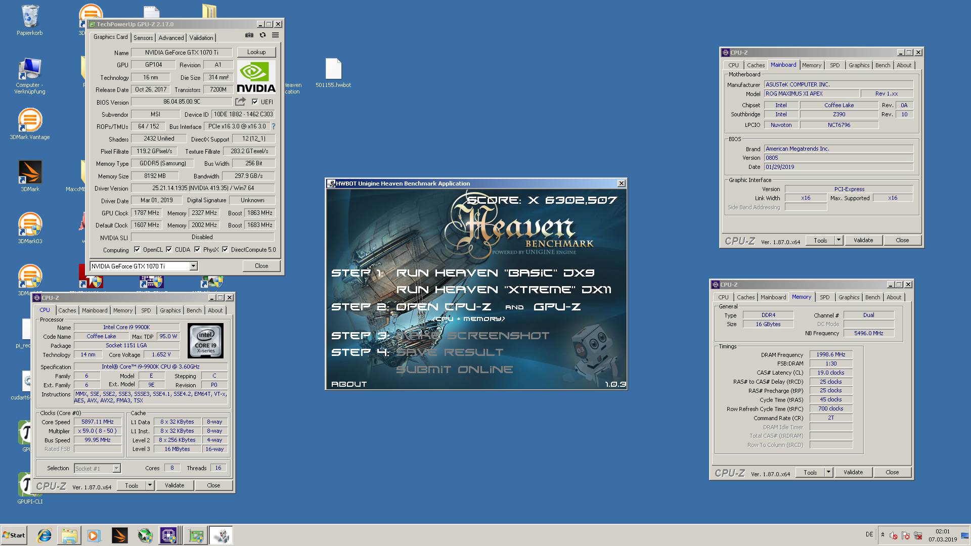Click the Action Center flag tray icon
The height and width of the screenshot is (546, 971).
[x=906, y=535]
